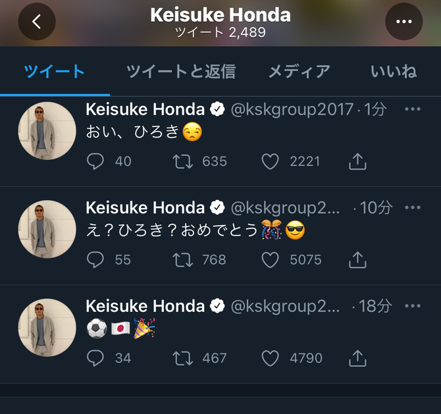Retweet the tweet with 768 retweets
441x414 pixels.
(x=182, y=260)
